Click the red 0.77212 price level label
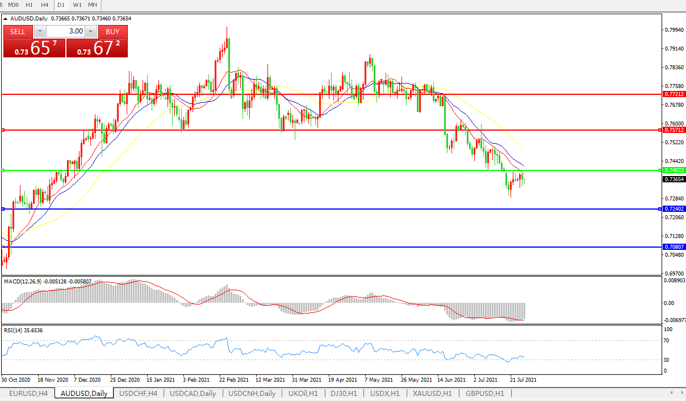Screen dimensions: 686x401 pyautogui.click(x=674, y=94)
